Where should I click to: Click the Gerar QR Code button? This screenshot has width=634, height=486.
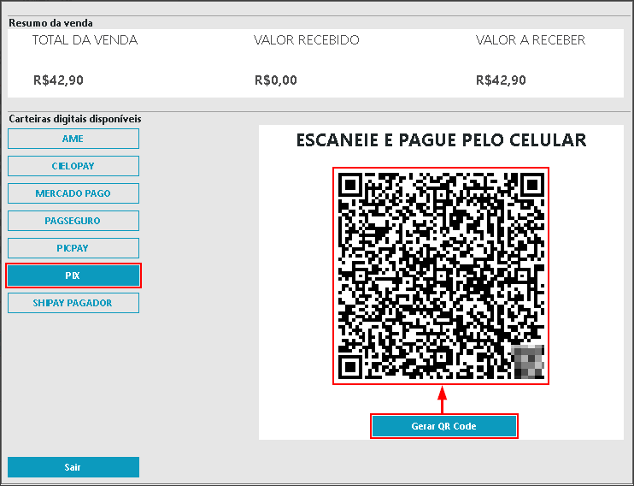click(x=444, y=426)
